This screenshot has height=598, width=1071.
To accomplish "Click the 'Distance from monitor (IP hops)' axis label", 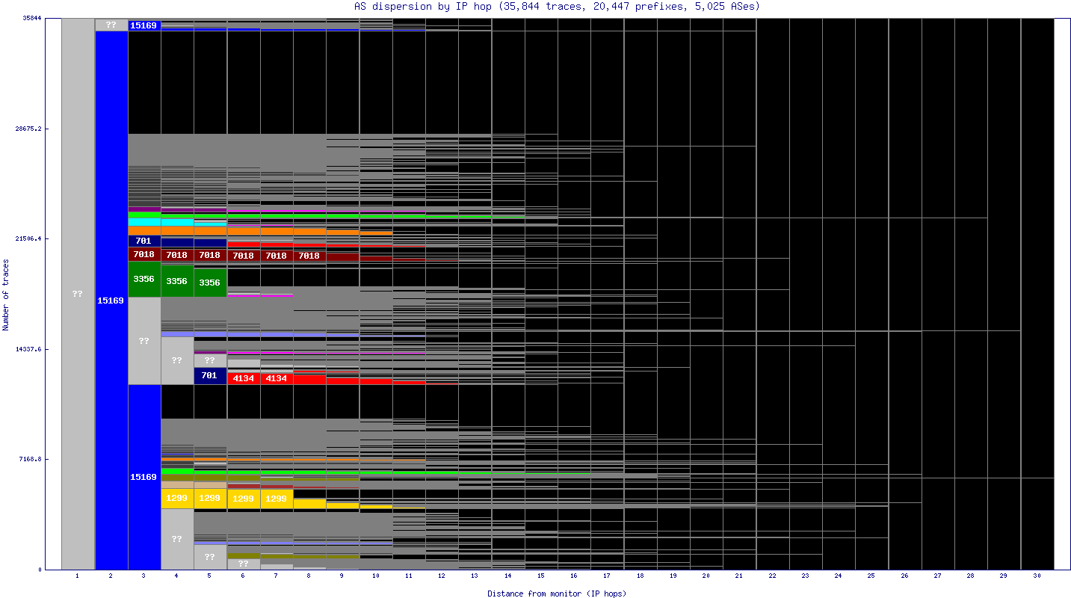I will pos(557,594).
